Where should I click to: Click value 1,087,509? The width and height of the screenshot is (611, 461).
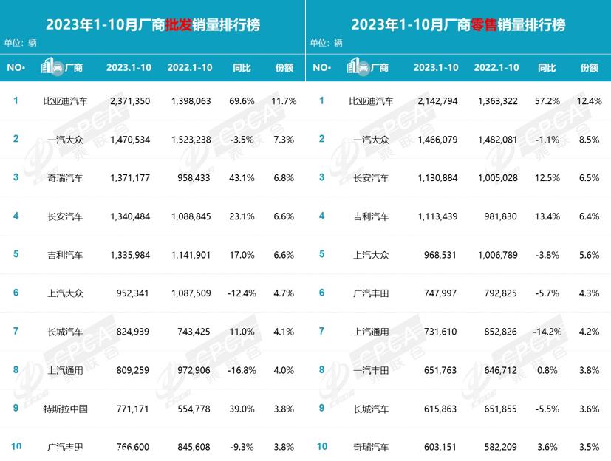pyautogui.click(x=191, y=293)
